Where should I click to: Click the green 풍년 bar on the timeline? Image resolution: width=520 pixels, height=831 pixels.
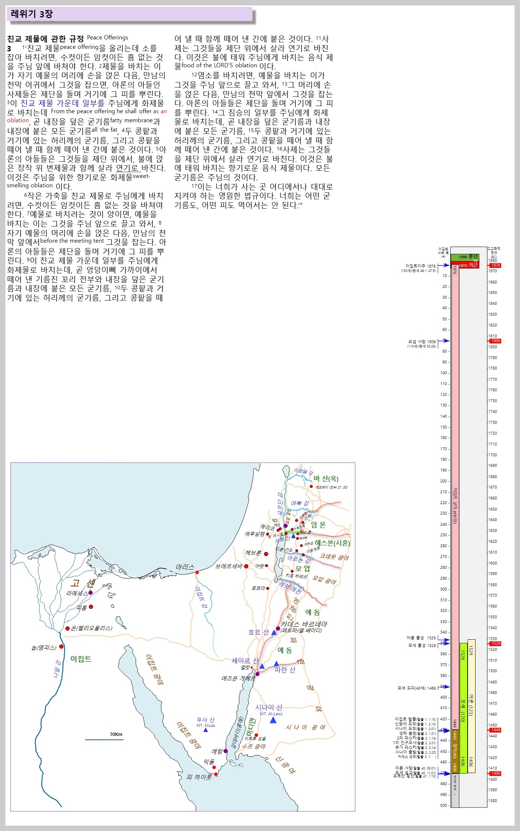tap(465, 257)
